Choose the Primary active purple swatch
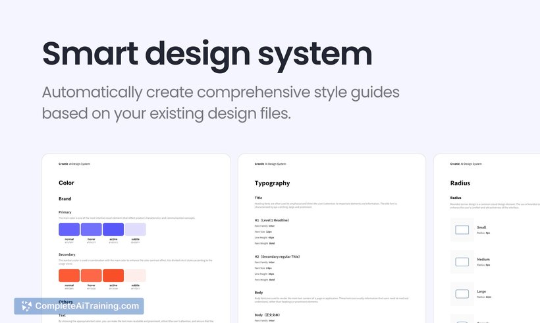 tap(113, 229)
